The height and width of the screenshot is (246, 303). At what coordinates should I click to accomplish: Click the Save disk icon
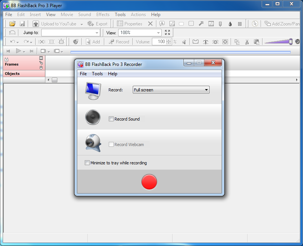[22, 24]
